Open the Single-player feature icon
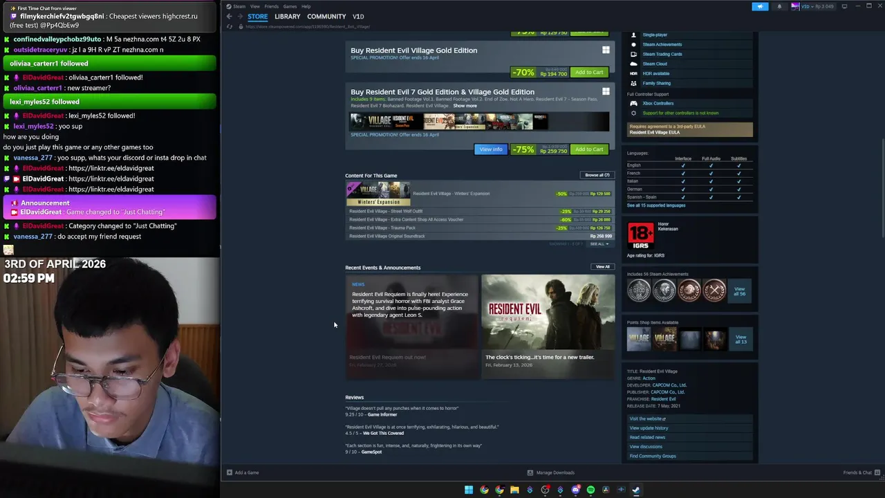 [x=633, y=35]
